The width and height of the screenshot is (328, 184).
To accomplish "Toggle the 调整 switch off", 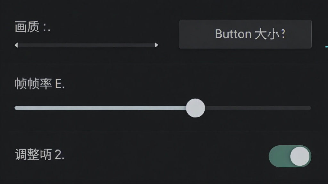I will pos(290,156).
